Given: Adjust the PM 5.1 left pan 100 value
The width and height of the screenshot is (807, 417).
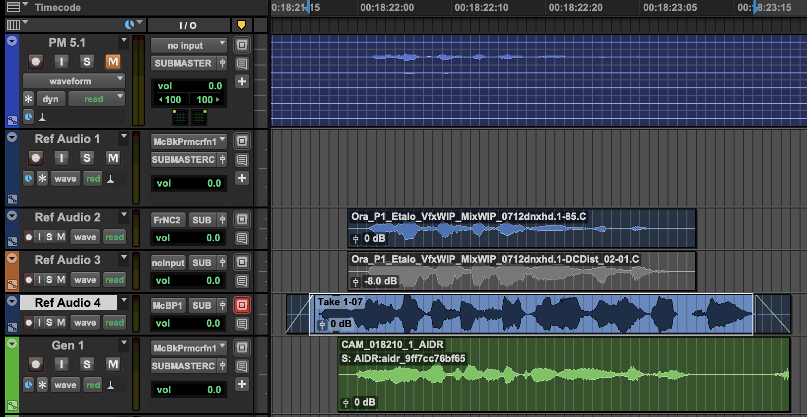Looking at the screenshot, I should click(170, 99).
